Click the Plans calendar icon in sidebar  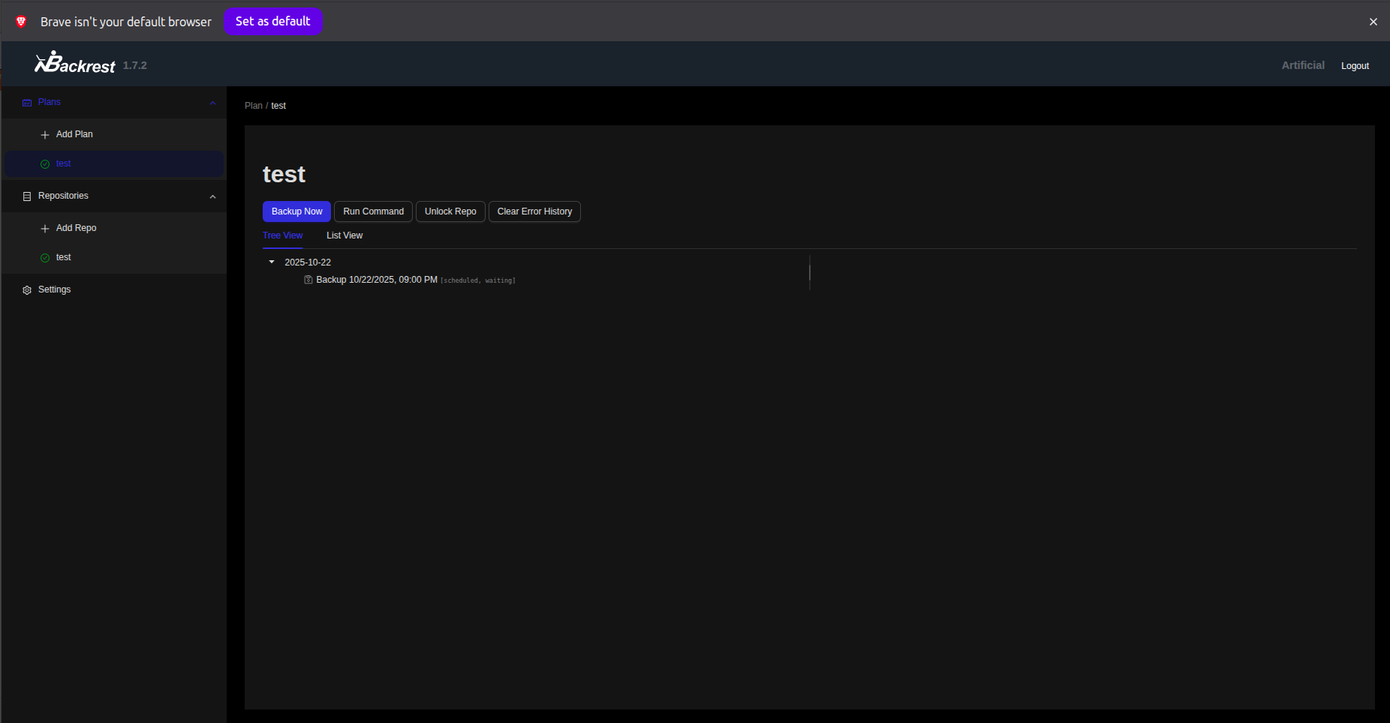pyautogui.click(x=27, y=103)
